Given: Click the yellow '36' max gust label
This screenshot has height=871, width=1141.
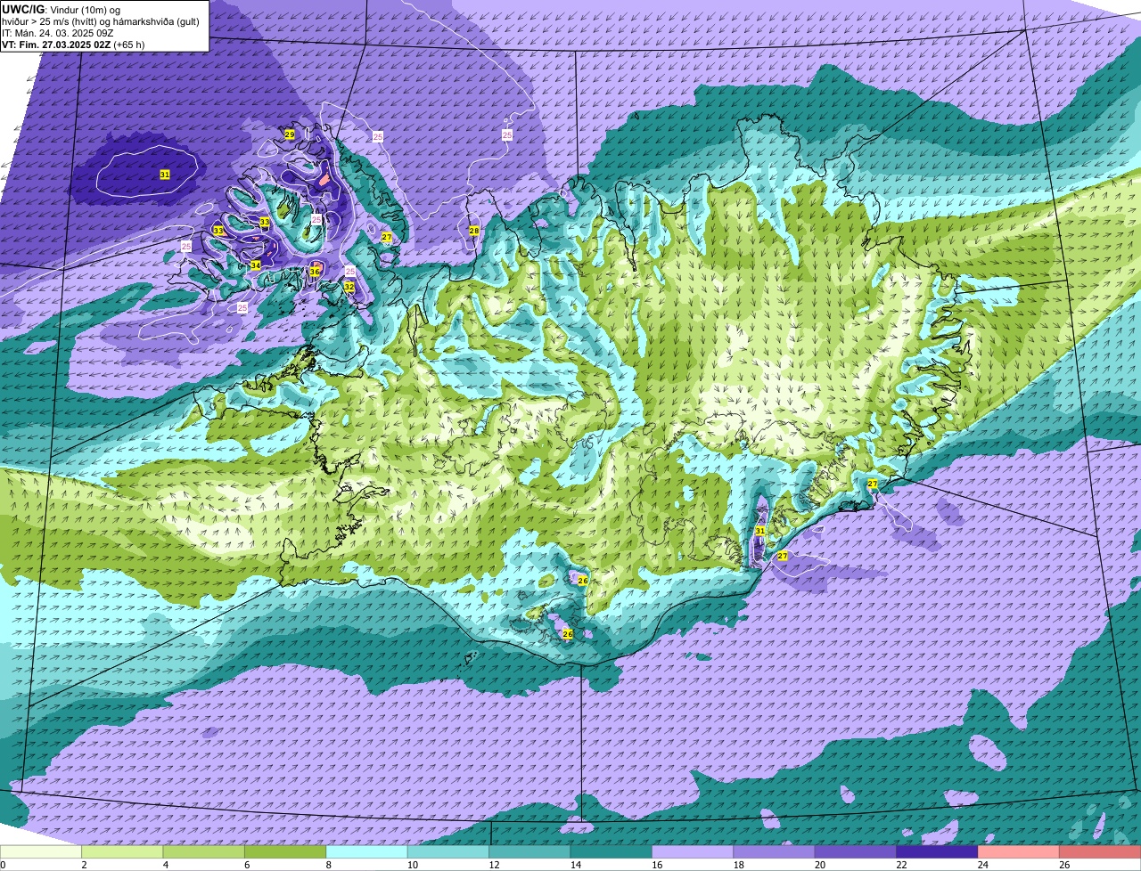Looking at the screenshot, I should point(315,272).
